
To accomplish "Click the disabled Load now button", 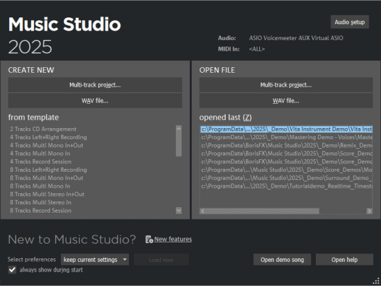I will [x=161, y=260].
